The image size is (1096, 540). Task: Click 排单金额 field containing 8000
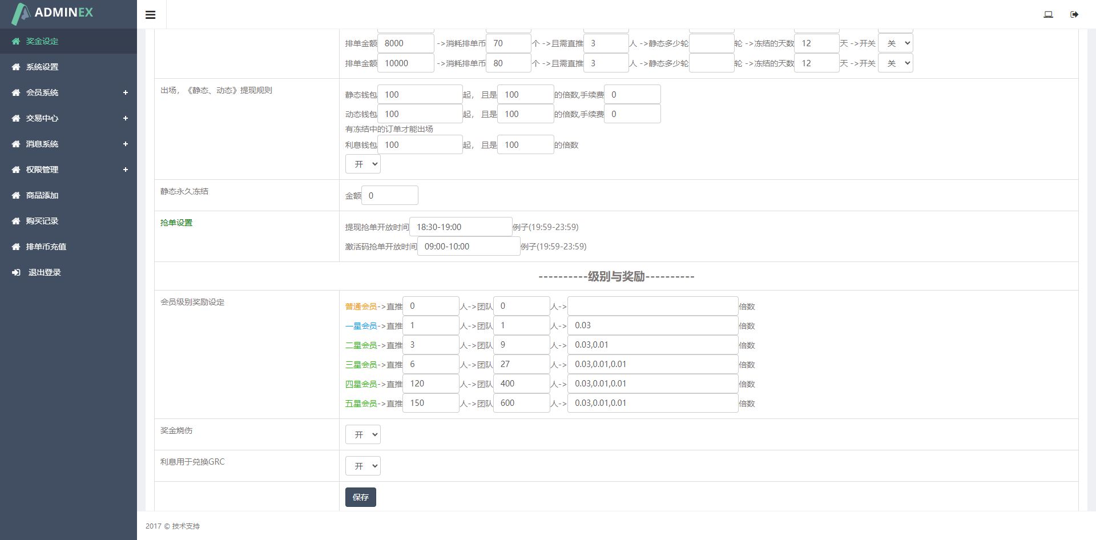click(x=406, y=43)
